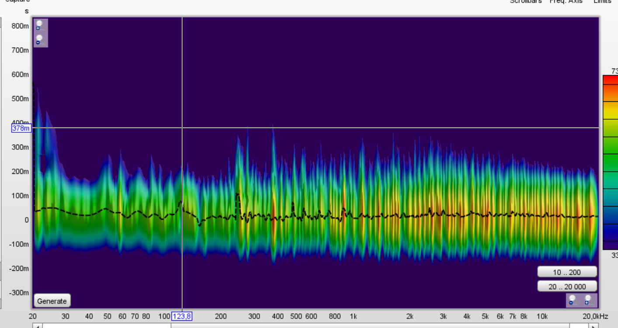This screenshot has width=618, height=328.
Task: Click the 10k frequency axis label
Action: pos(542,317)
